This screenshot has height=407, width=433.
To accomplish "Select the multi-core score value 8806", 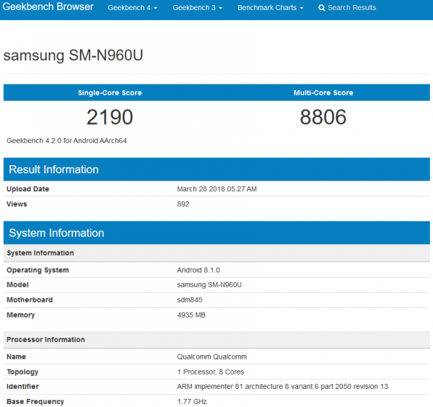I will coord(323,117).
